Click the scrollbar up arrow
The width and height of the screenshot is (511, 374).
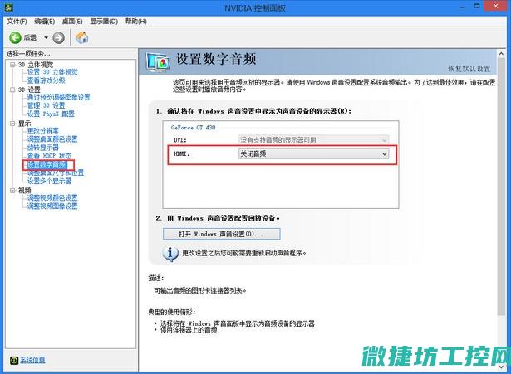click(501, 54)
